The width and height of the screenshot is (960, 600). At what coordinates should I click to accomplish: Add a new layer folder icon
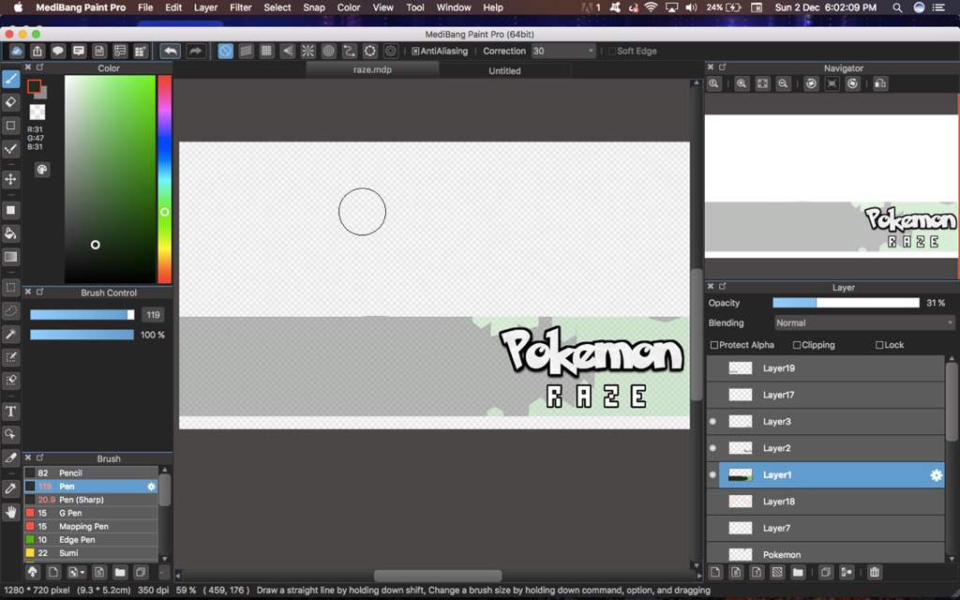[797, 573]
